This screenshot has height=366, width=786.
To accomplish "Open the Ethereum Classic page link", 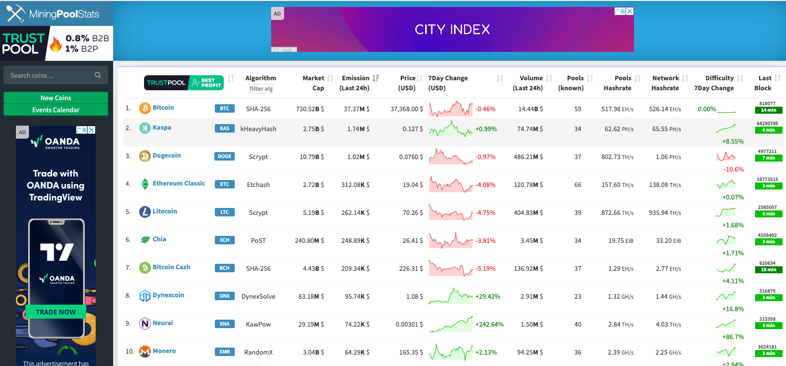I will tap(178, 183).
